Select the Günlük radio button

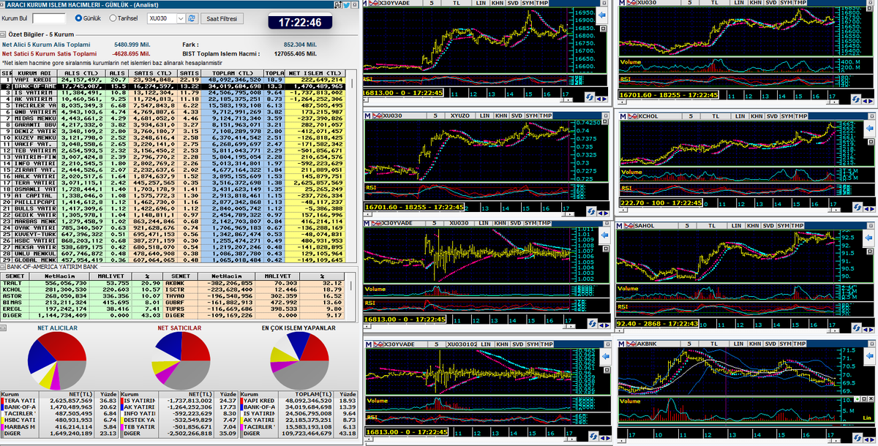[x=78, y=18]
